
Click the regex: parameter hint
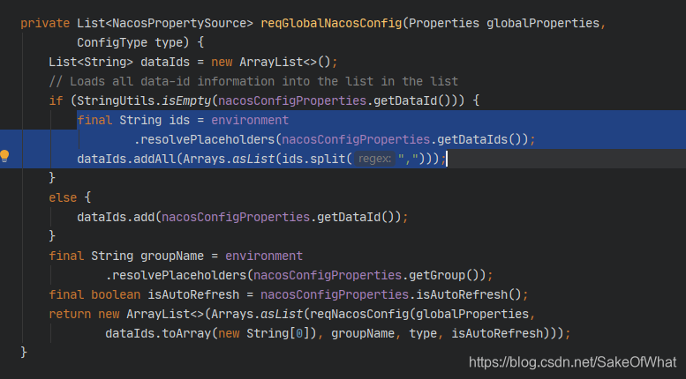coord(374,159)
